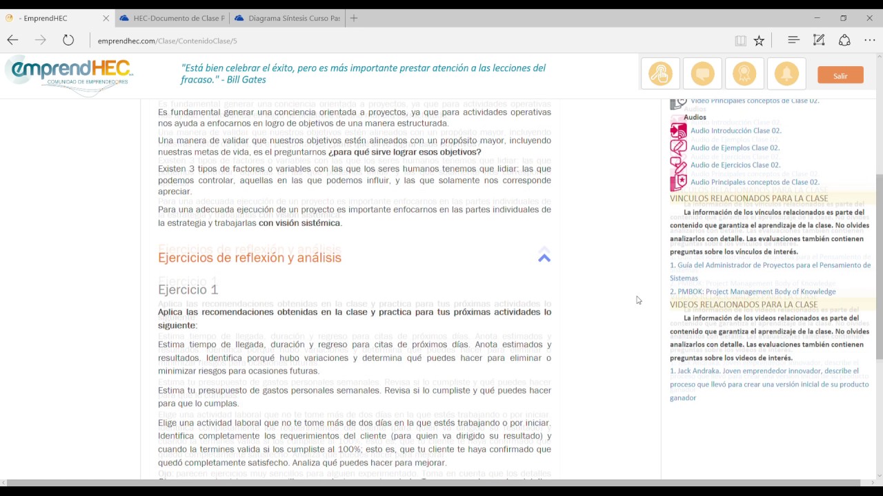This screenshot has height=496, width=883.
Task: Click the address bar showing emprendhec.com URL
Action: 407,41
